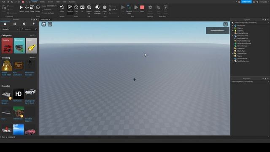Open the Explorer filter dropdown arrow
Image resolution: width=270 pixels, height=152 pixels.
[268, 22]
